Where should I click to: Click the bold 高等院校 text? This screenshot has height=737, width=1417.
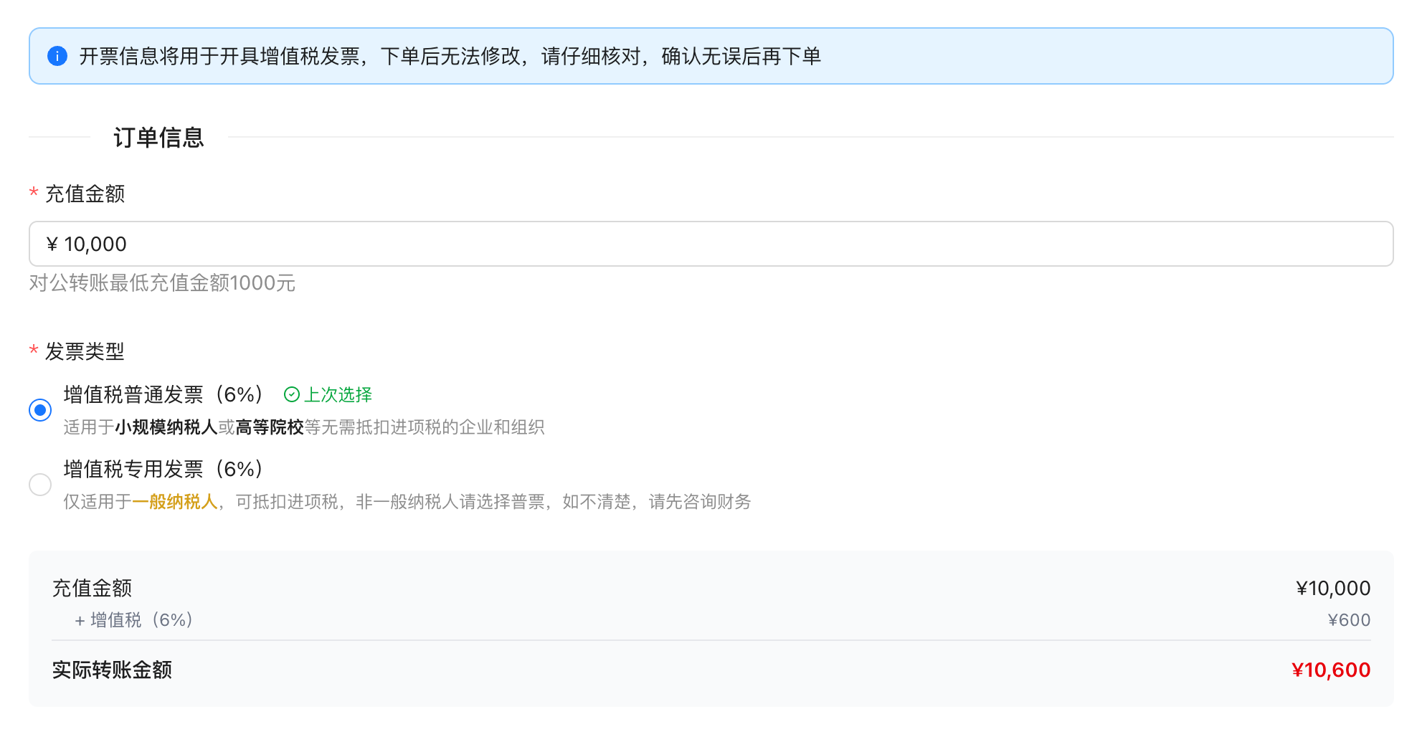click(x=270, y=427)
